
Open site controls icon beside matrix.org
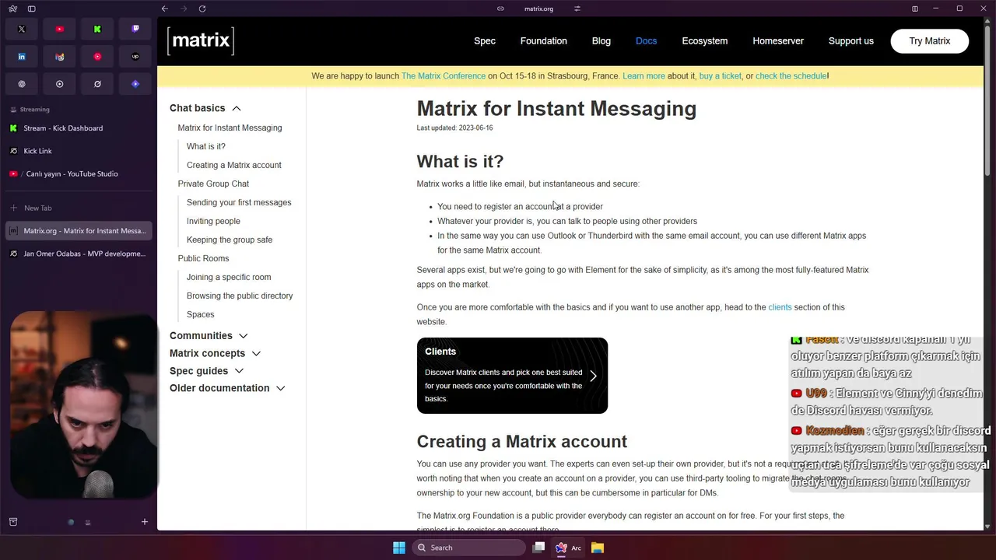pyautogui.click(x=577, y=9)
